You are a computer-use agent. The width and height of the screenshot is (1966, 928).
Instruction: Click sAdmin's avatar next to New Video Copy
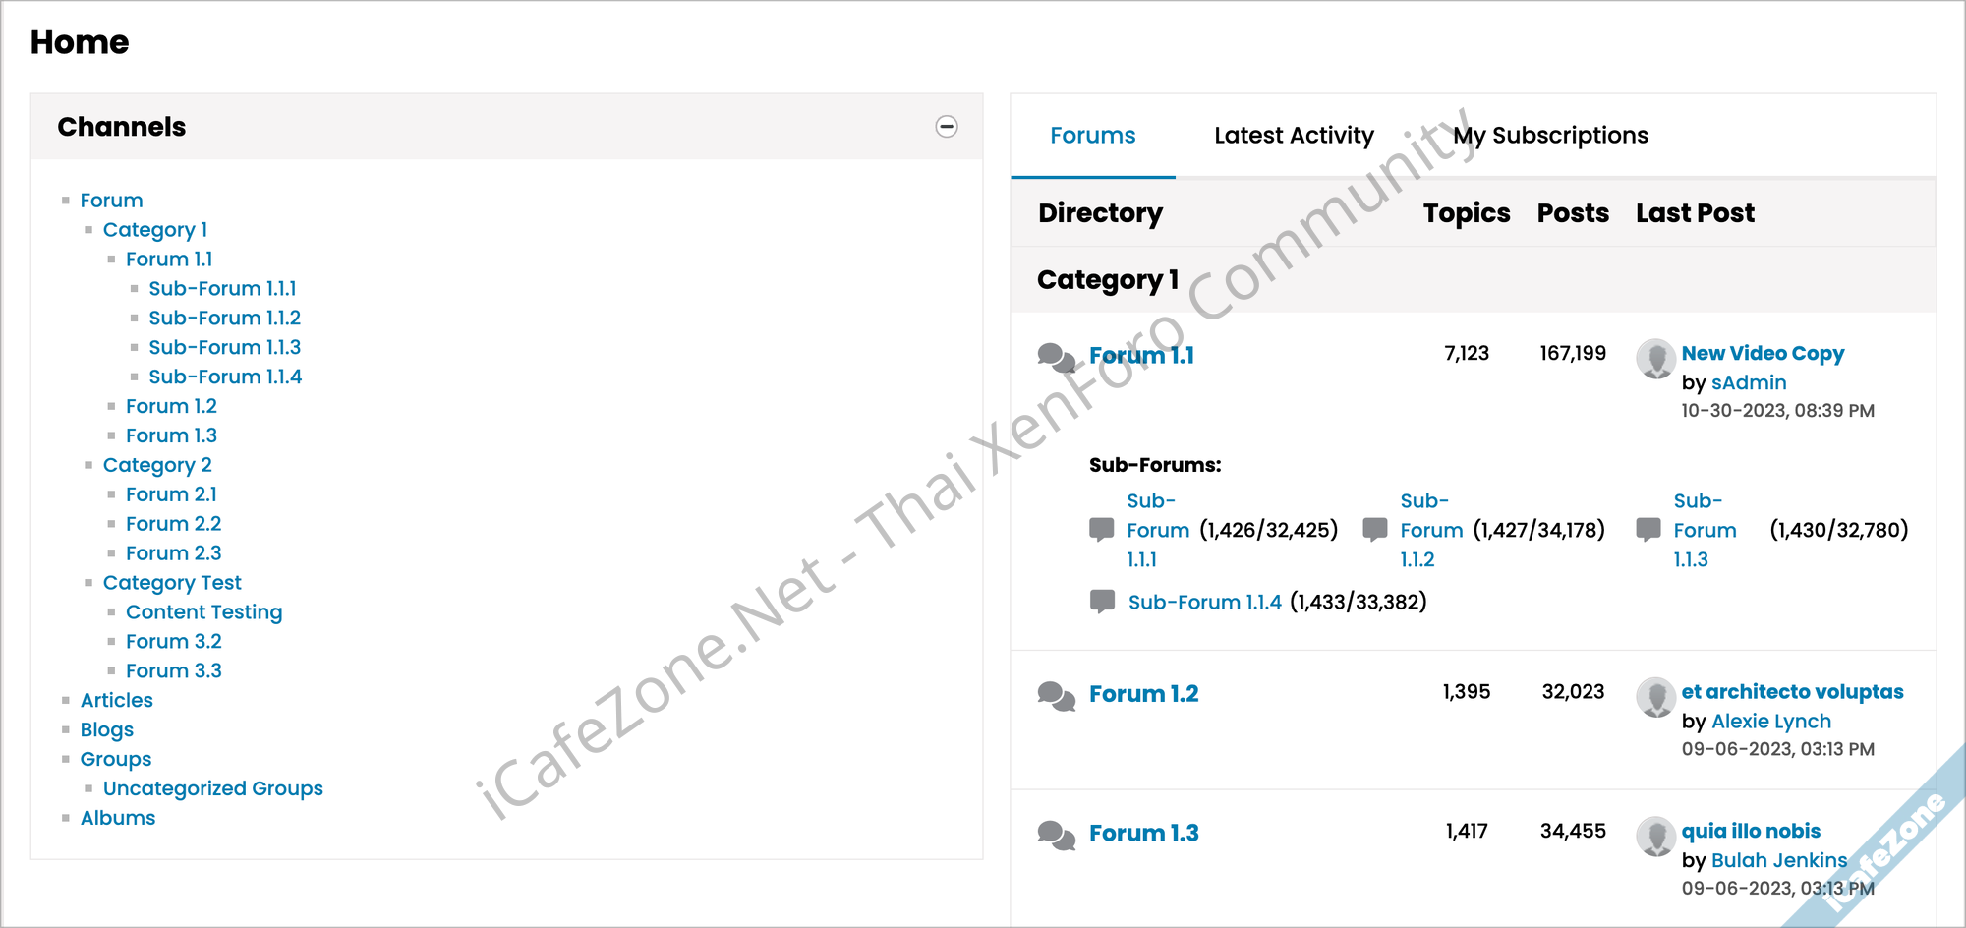[1655, 359]
